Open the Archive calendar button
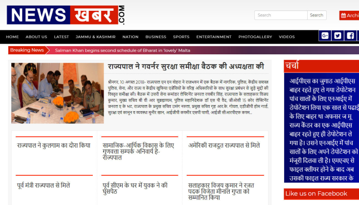Screen dimensions: 359x205 pyautogui.click(x=350, y=15)
